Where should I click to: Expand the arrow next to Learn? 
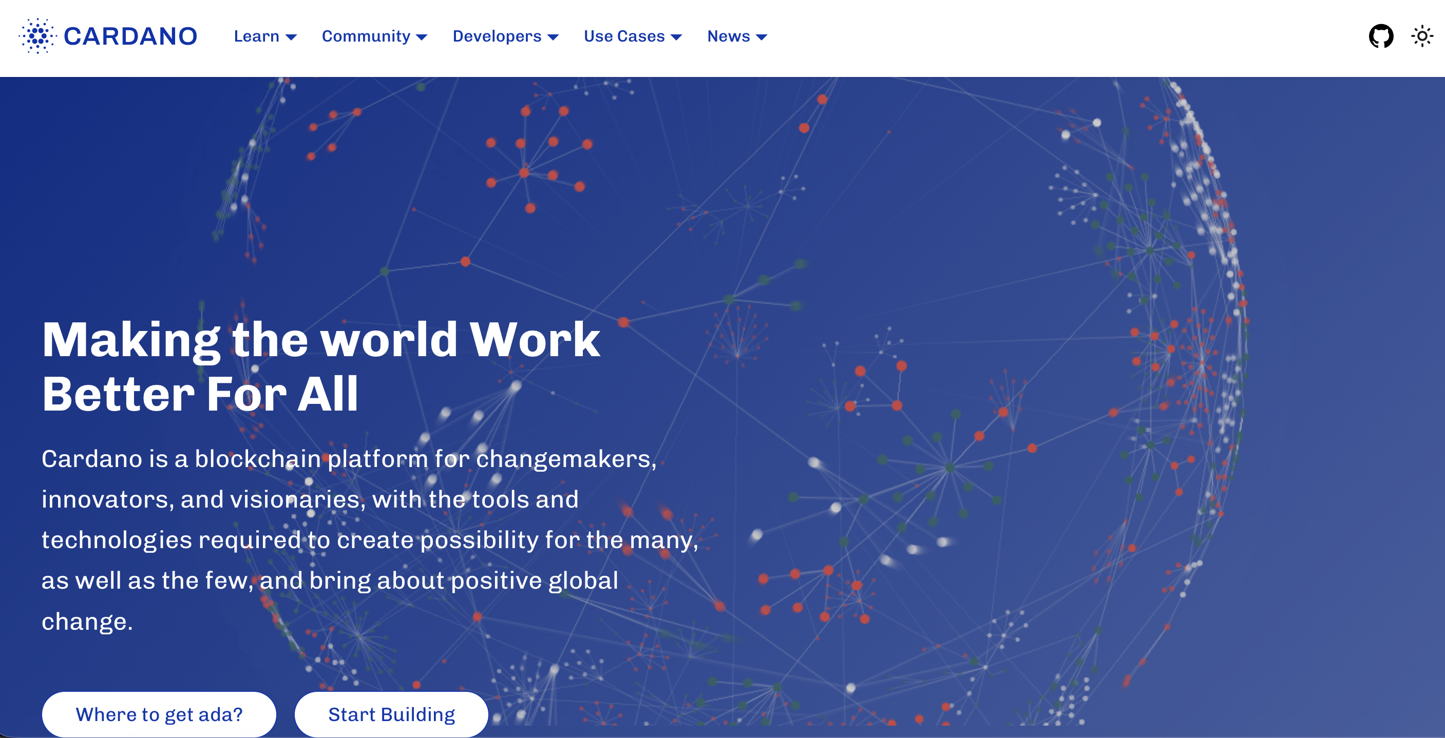coord(291,37)
